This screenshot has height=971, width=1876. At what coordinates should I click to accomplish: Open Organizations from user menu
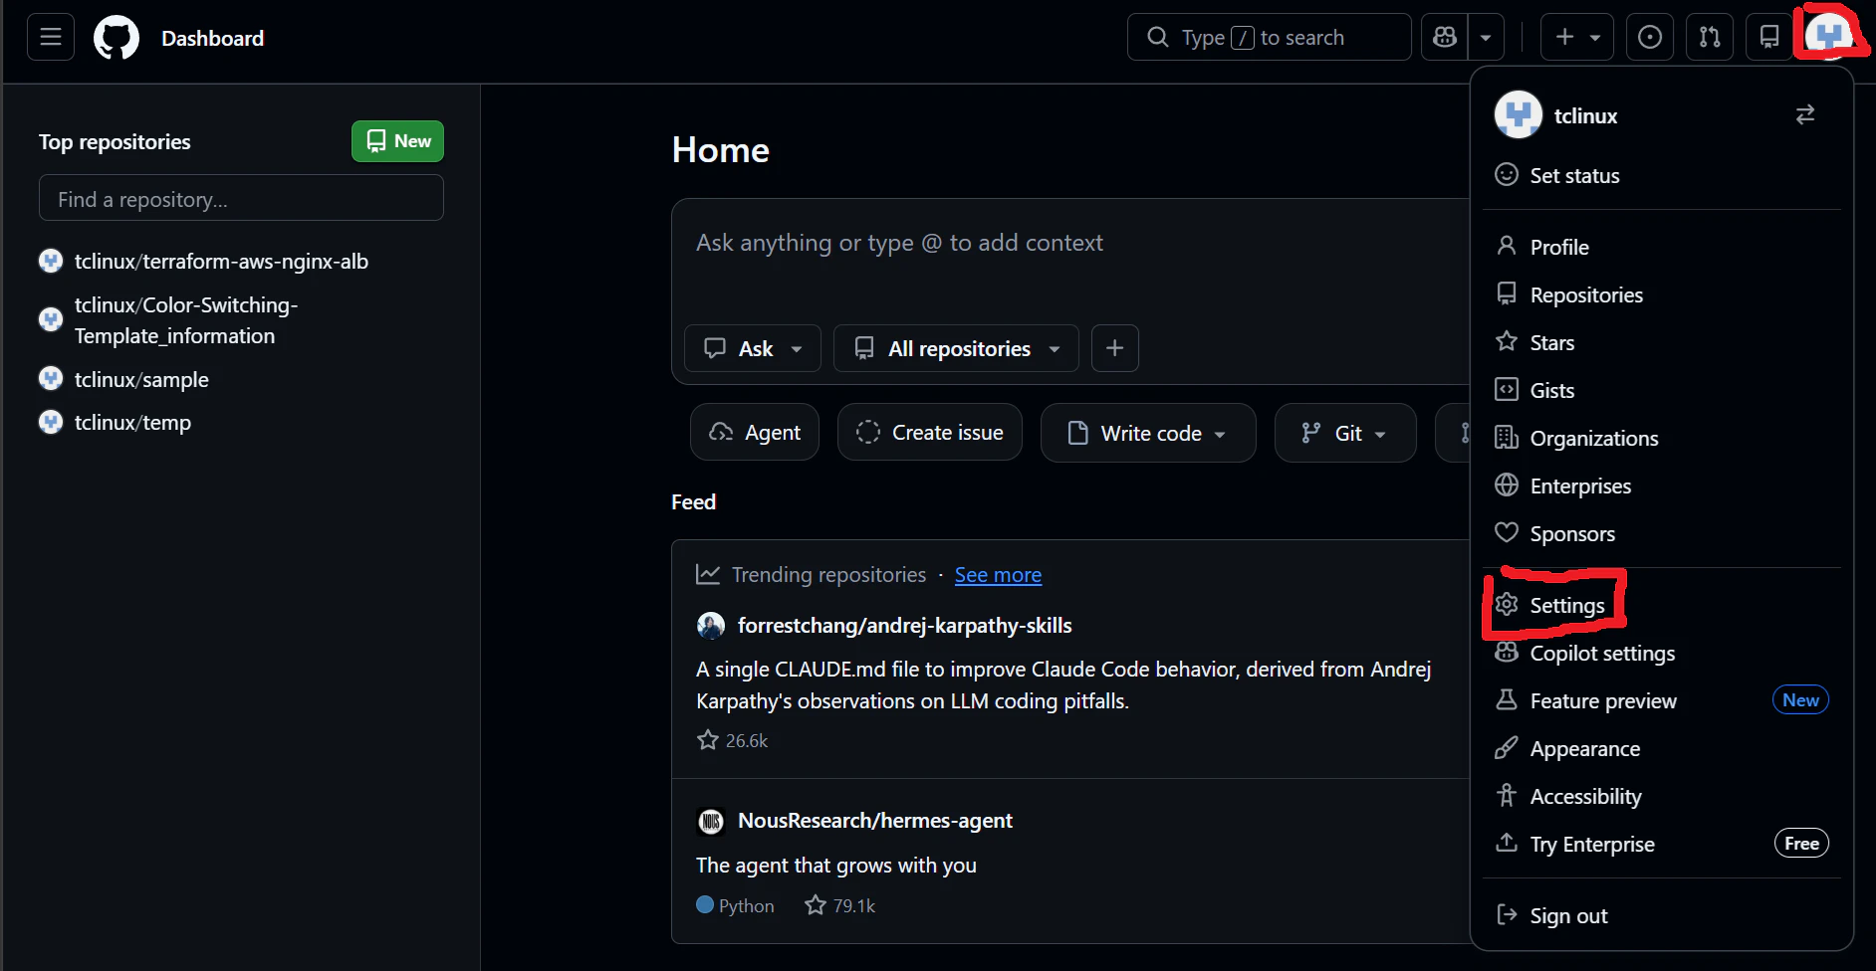tap(1661, 438)
